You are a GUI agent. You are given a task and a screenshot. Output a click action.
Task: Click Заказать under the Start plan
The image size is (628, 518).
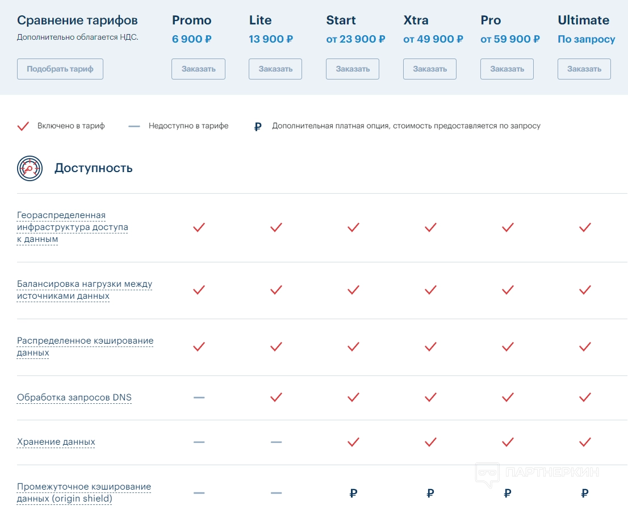click(353, 69)
